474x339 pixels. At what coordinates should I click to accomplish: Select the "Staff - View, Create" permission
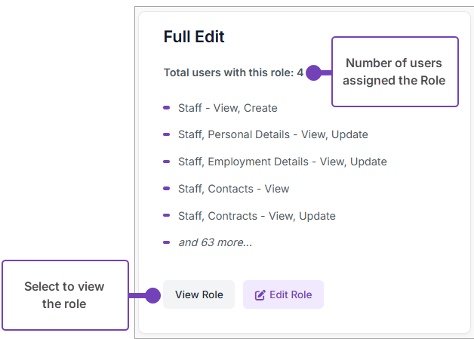(228, 108)
